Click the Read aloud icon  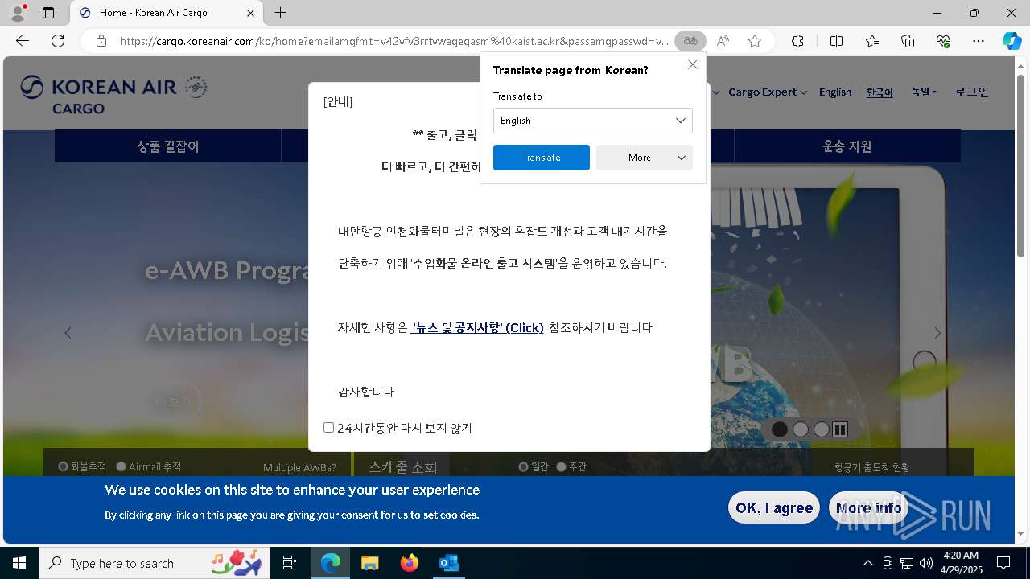pyautogui.click(x=723, y=41)
